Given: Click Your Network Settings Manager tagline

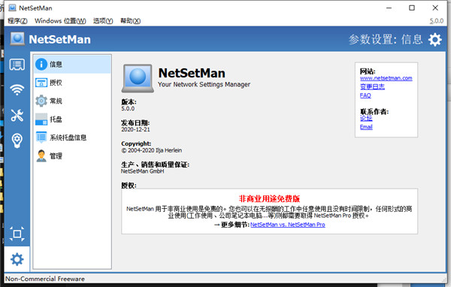Looking at the screenshot, I should click(x=204, y=84).
